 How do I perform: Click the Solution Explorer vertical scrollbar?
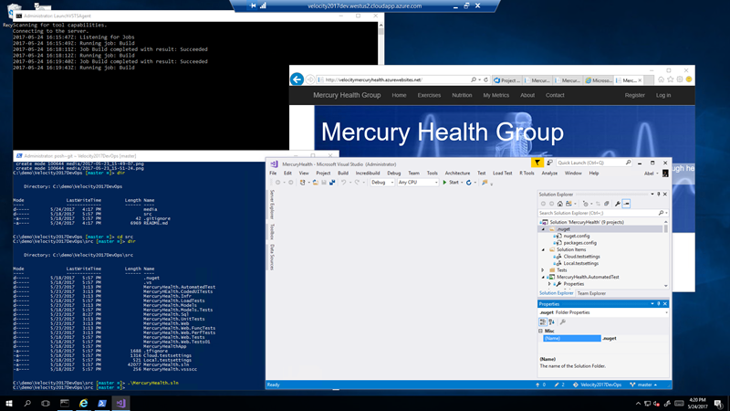666,254
